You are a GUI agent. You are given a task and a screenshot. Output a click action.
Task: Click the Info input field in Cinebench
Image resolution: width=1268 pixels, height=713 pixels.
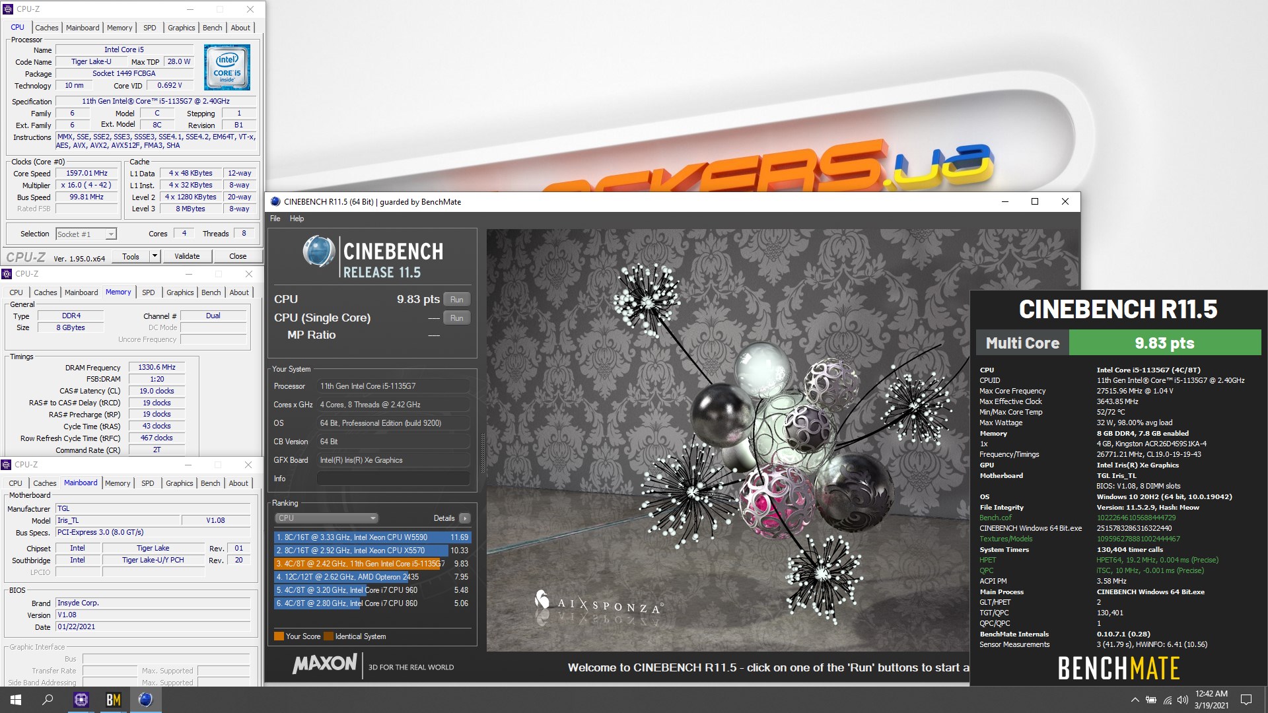(393, 479)
